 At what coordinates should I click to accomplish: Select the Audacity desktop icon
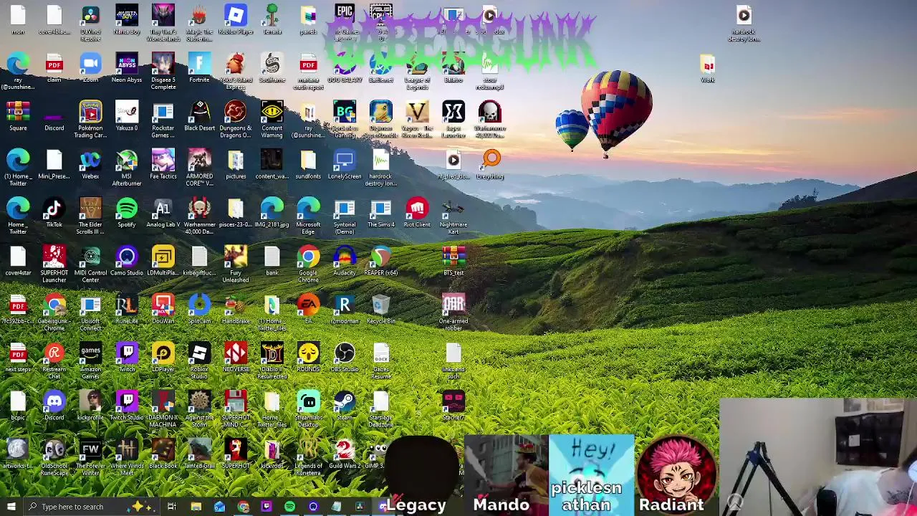[x=345, y=260]
